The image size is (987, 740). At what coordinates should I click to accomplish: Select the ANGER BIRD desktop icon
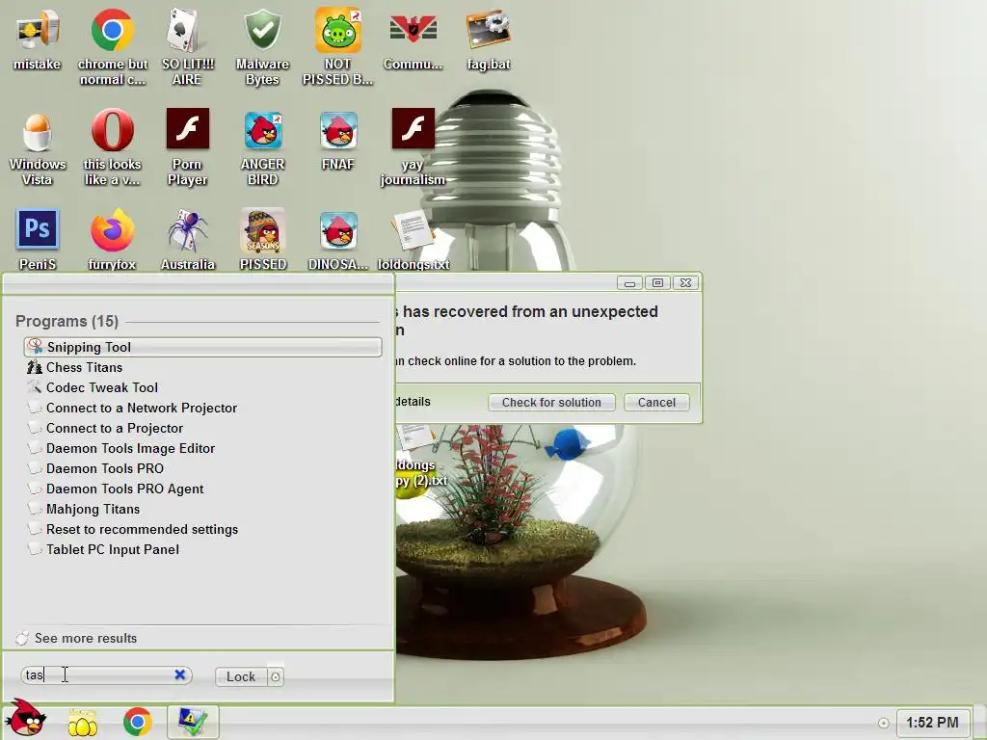point(262,148)
